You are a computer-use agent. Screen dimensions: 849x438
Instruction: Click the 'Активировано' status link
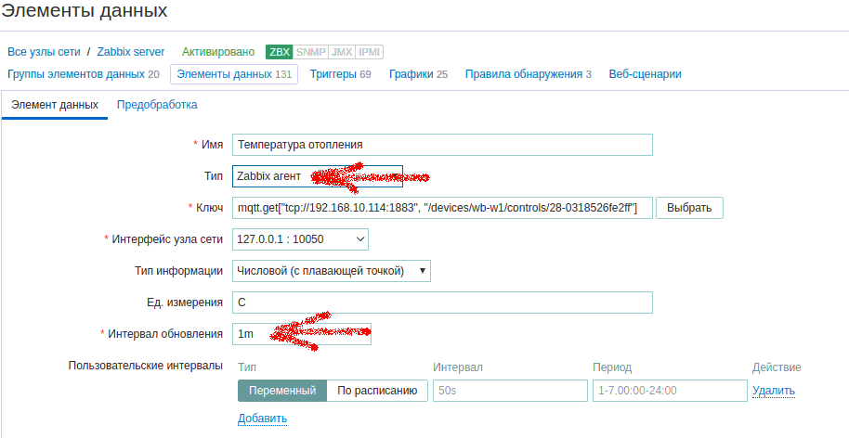click(218, 52)
